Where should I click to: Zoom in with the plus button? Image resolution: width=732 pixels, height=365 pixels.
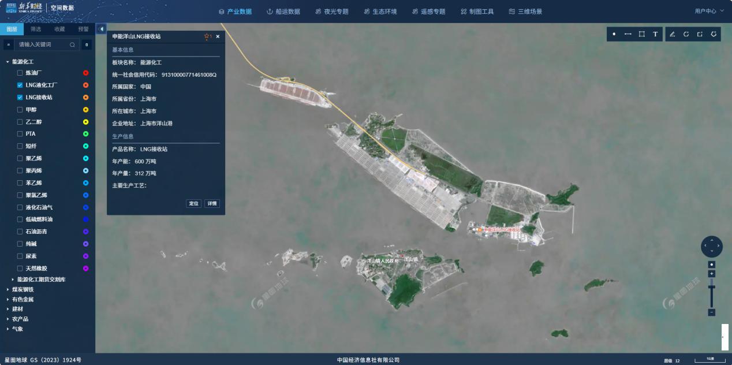point(712,274)
